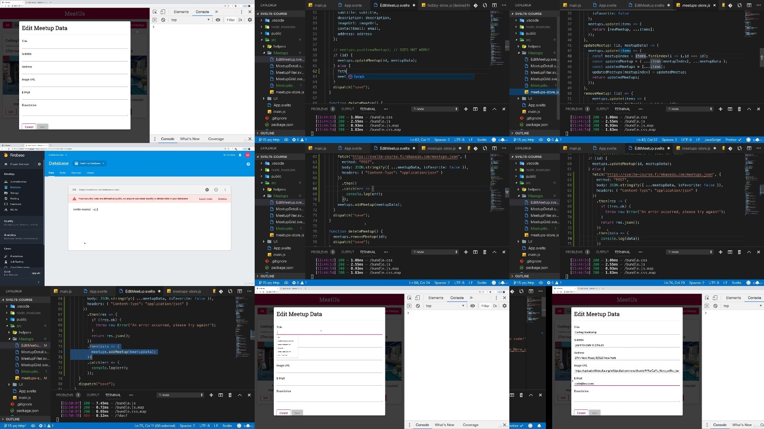Open the Firebase project settings gear
This screenshot has height=429, width=764.
pos(39,164)
